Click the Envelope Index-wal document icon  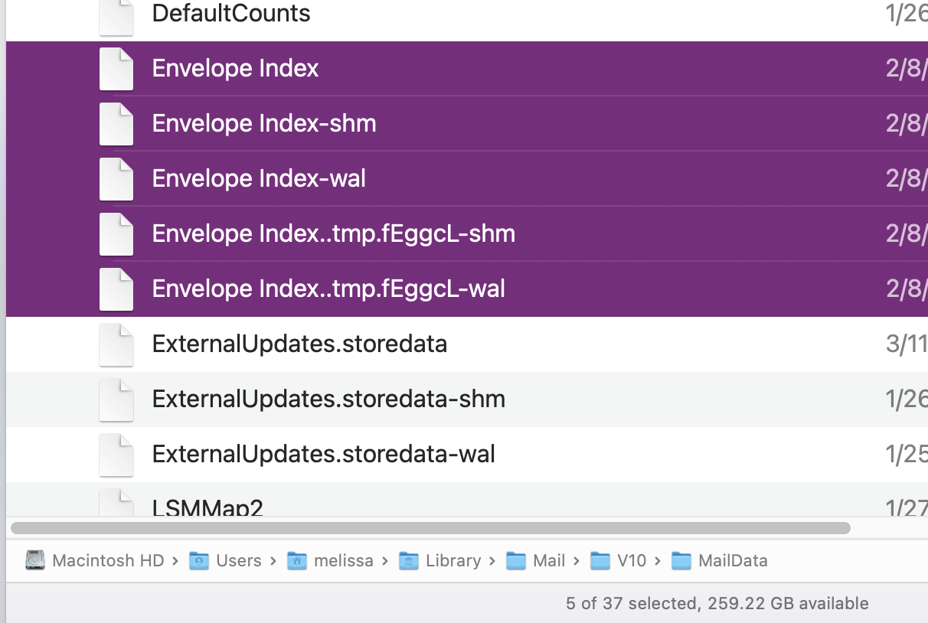click(x=116, y=179)
